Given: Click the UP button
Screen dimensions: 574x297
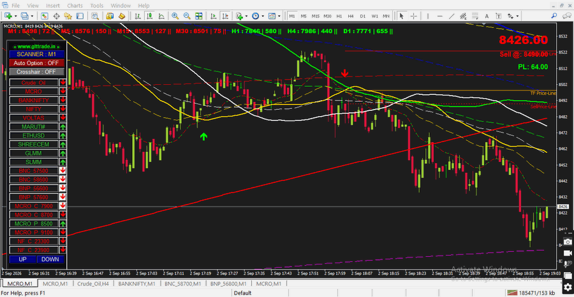Looking at the screenshot, I should pos(23,259).
